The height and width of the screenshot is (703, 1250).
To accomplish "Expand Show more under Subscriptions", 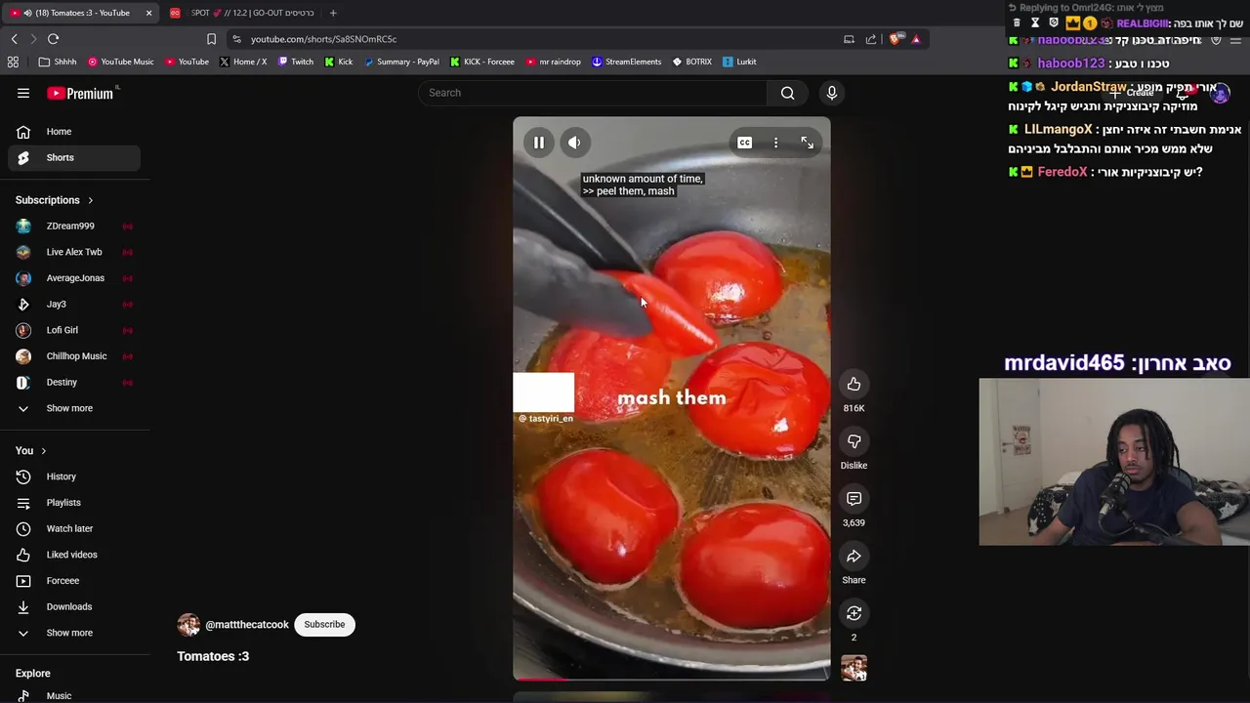I will click(74, 408).
